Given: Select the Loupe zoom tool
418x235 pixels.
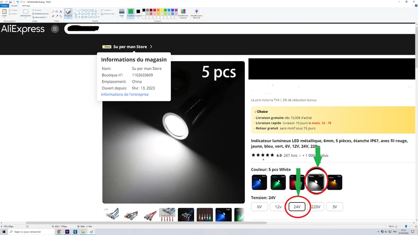Looking at the screenshot, I should [61, 16].
